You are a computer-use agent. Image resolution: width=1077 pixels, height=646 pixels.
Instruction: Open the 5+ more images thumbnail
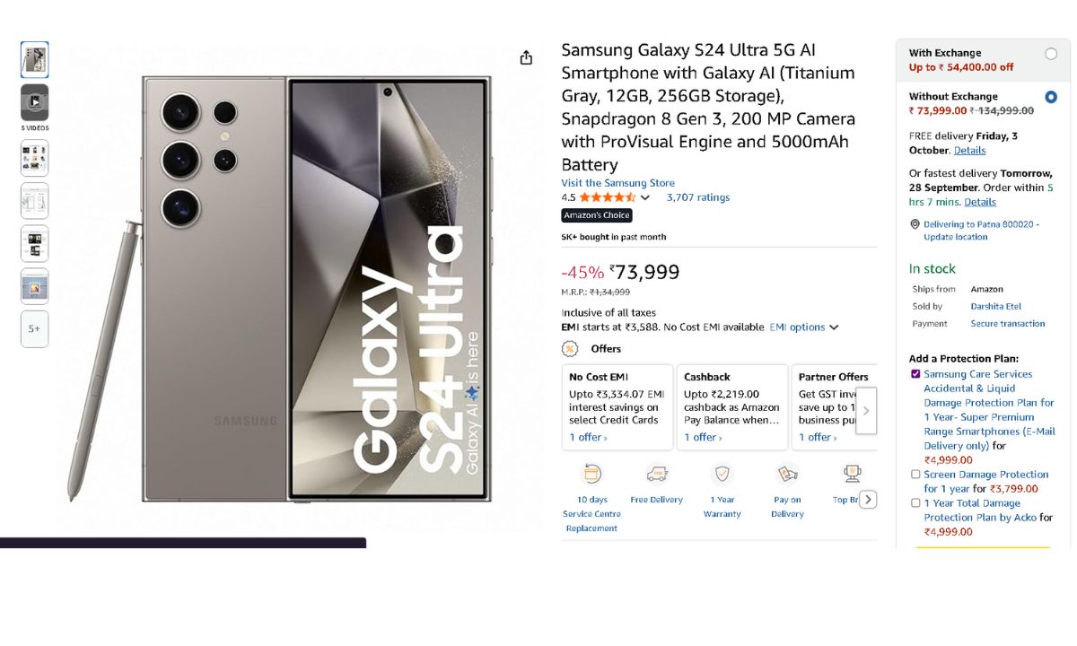(34, 329)
